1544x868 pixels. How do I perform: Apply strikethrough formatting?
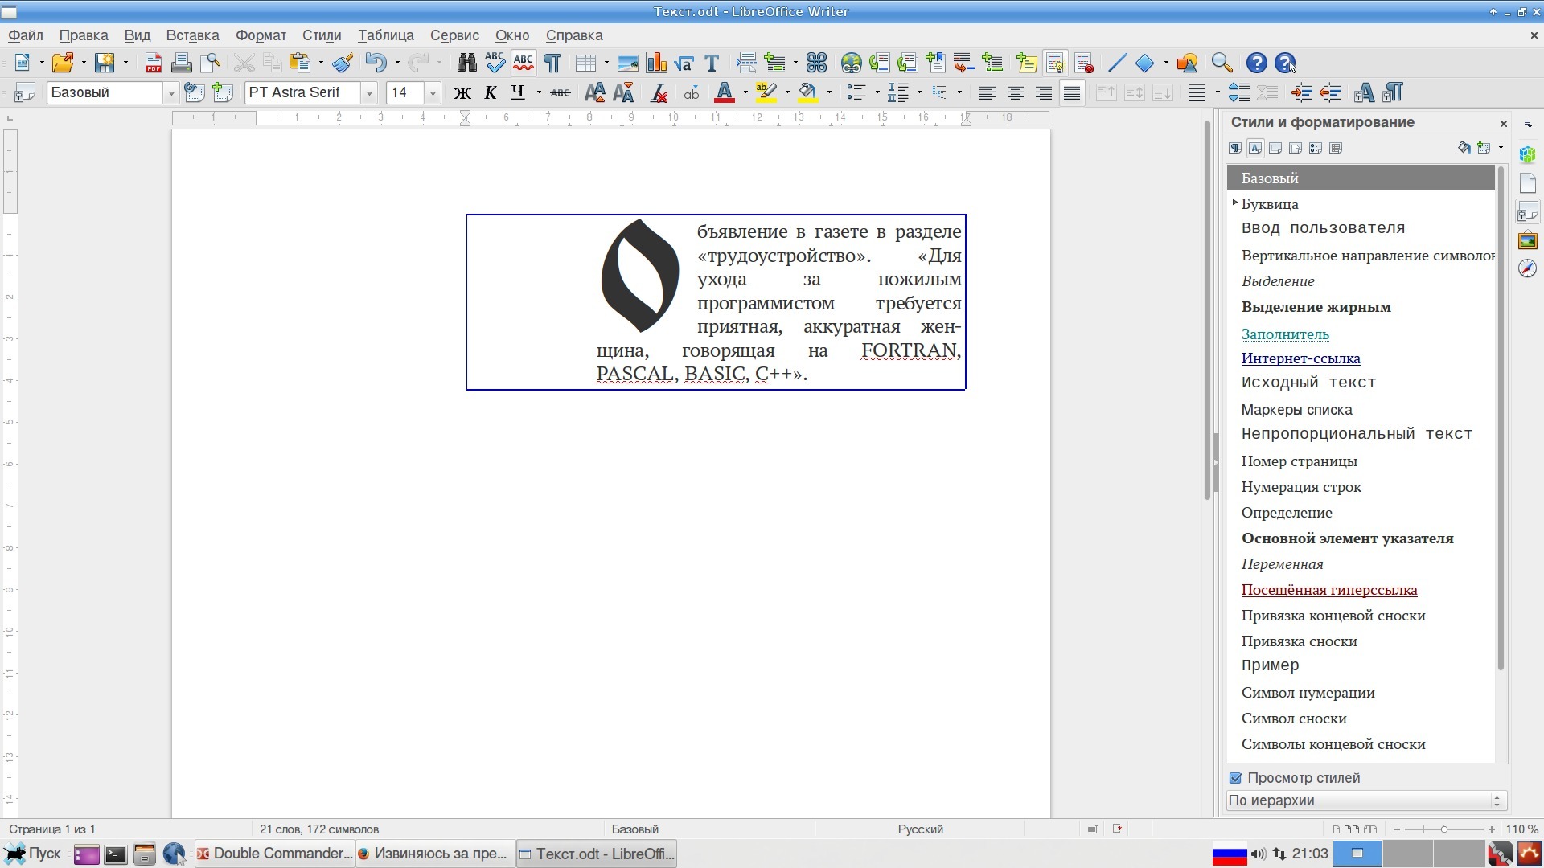tap(560, 92)
